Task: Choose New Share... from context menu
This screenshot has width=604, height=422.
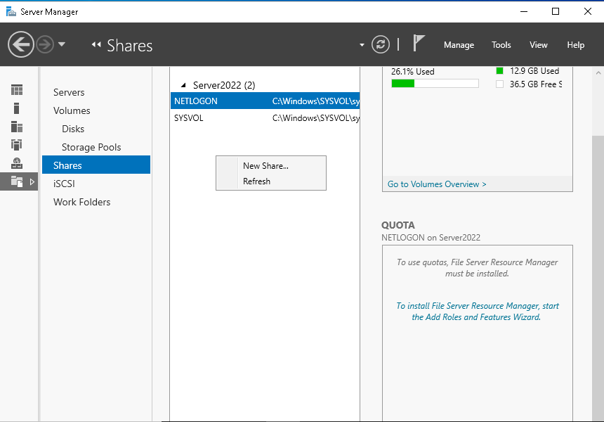Action: click(271, 165)
